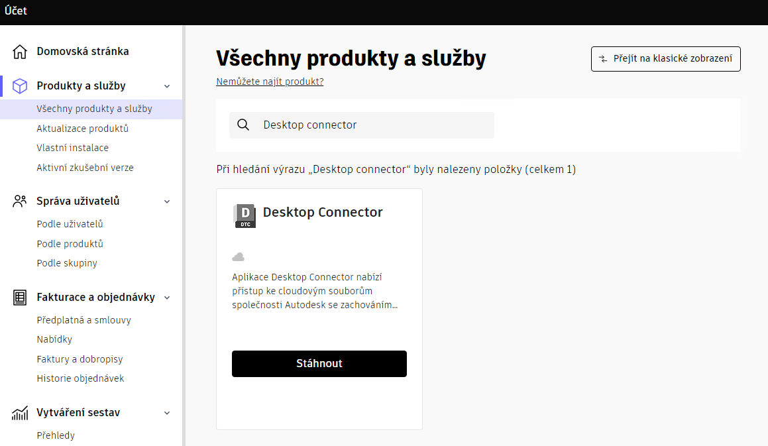
Task: Click the Desktop Connector DTC product icon
Action: pyautogui.click(x=245, y=216)
